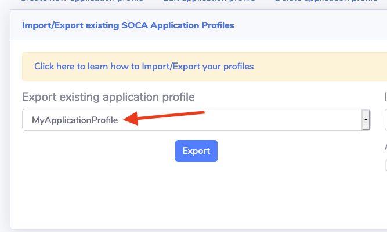
Task: Click the blue Export button
Action: (x=196, y=151)
